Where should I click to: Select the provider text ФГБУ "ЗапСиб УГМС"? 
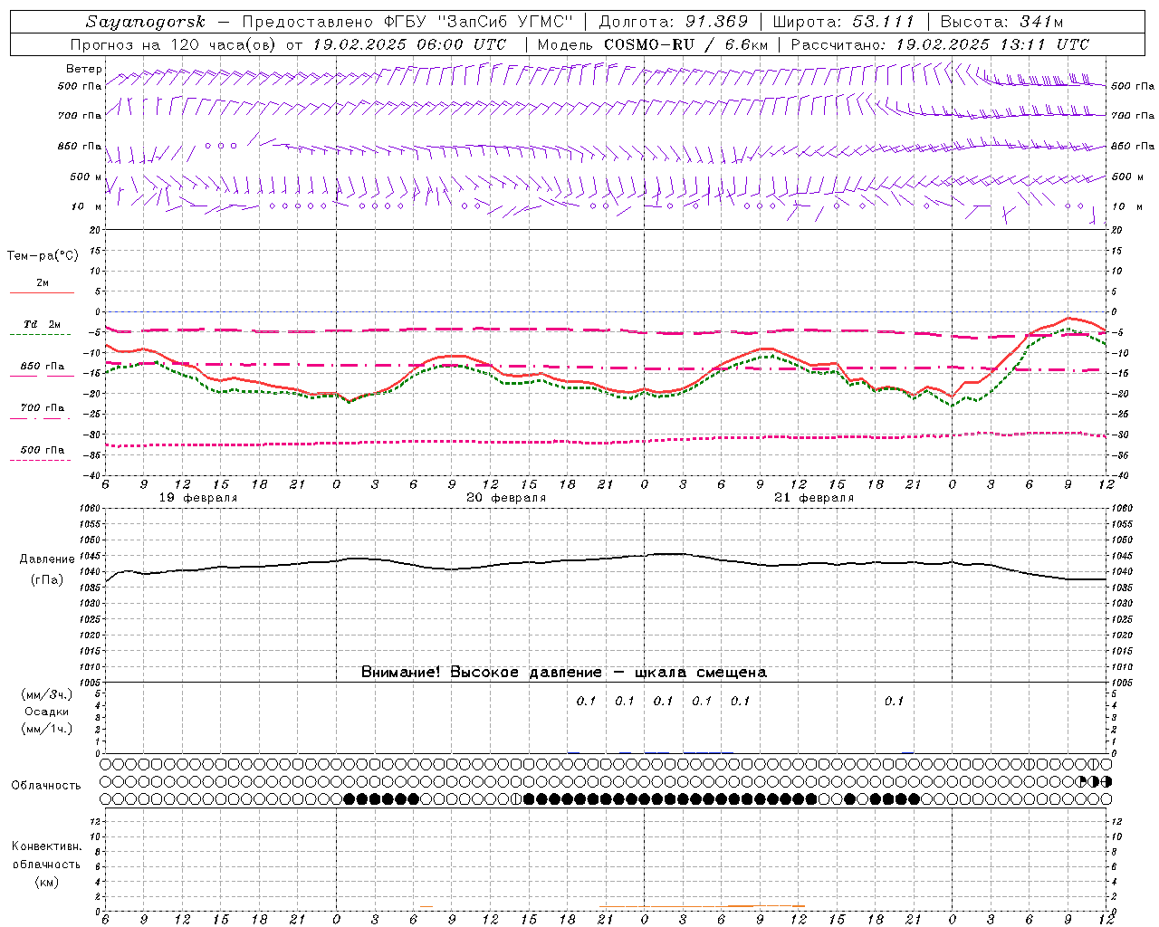pyautogui.click(x=481, y=22)
